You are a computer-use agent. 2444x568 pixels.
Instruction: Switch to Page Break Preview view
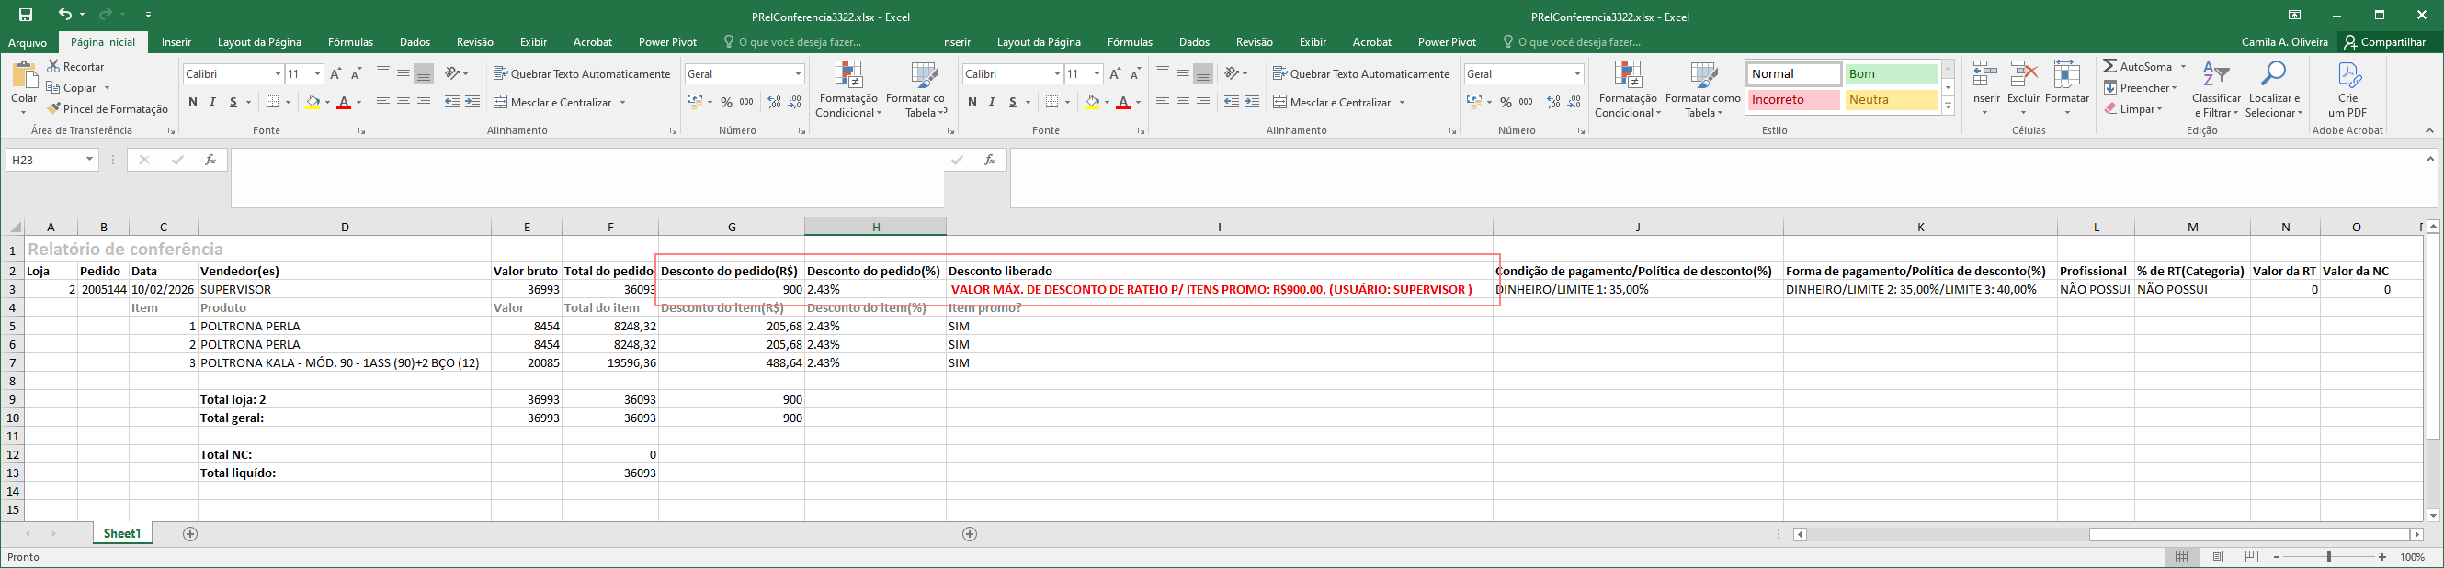2254,557
